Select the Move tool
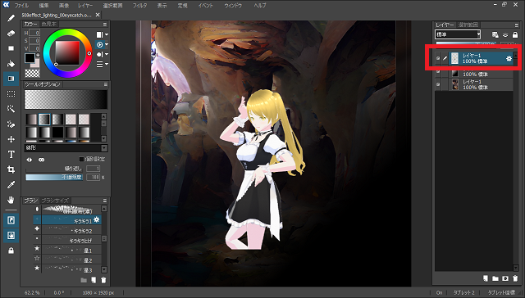Image resolution: width=525 pixels, height=298 pixels. 11,139
